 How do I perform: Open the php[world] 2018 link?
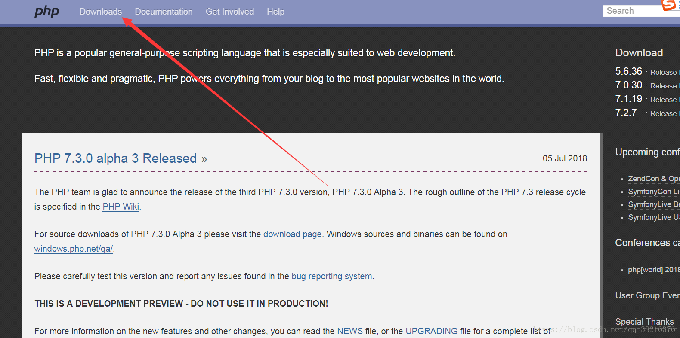point(654,270)
